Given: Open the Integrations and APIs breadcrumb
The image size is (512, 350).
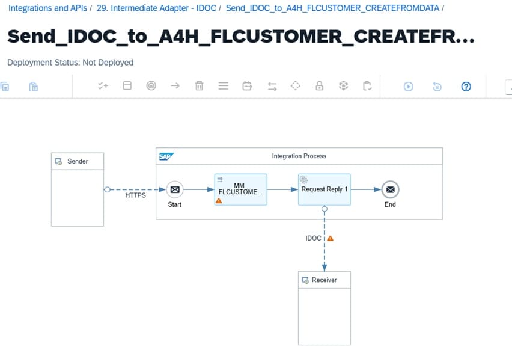Looking at the screenshot, I should coord(47,8).
